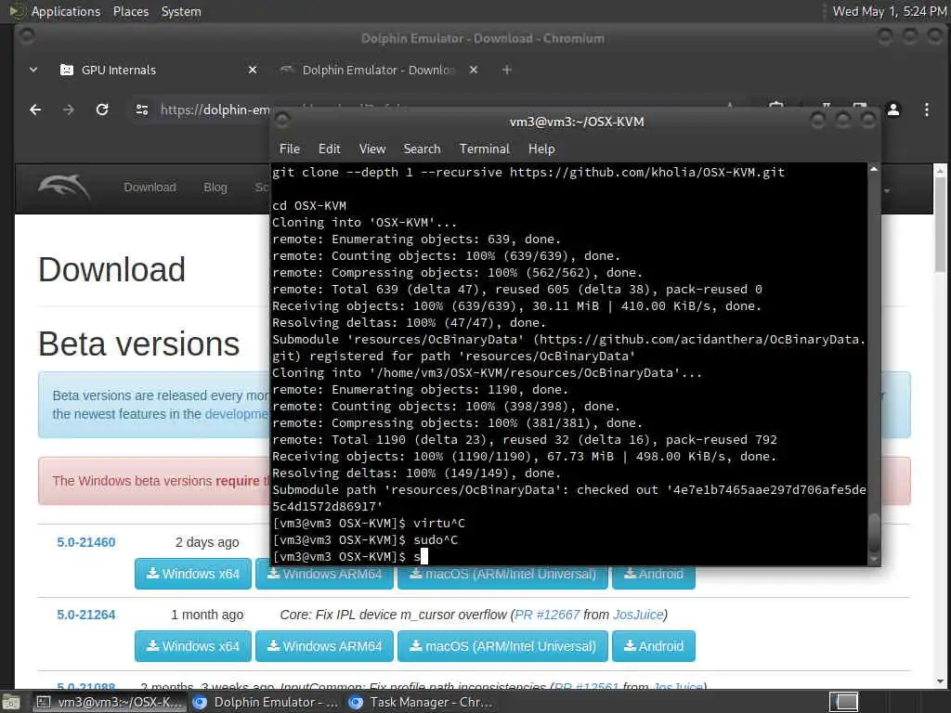951x713 pixels.
Task: Click terminal window menu button at title left
Action: pos(282,120)
